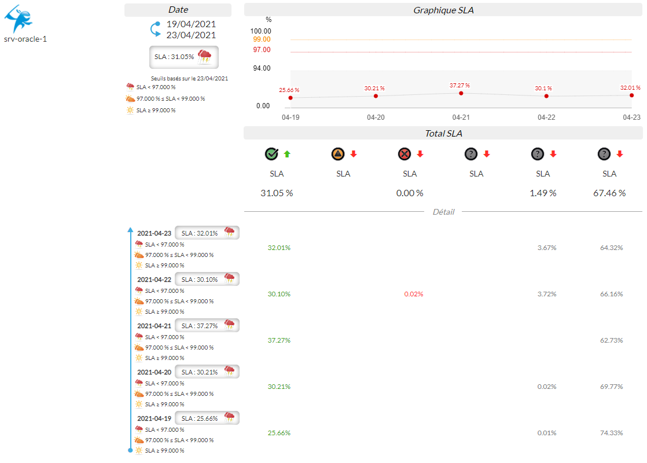647x463 pixels.
Task: Click the orange warning triangle status icon
Action: click(x=338, y=154)
